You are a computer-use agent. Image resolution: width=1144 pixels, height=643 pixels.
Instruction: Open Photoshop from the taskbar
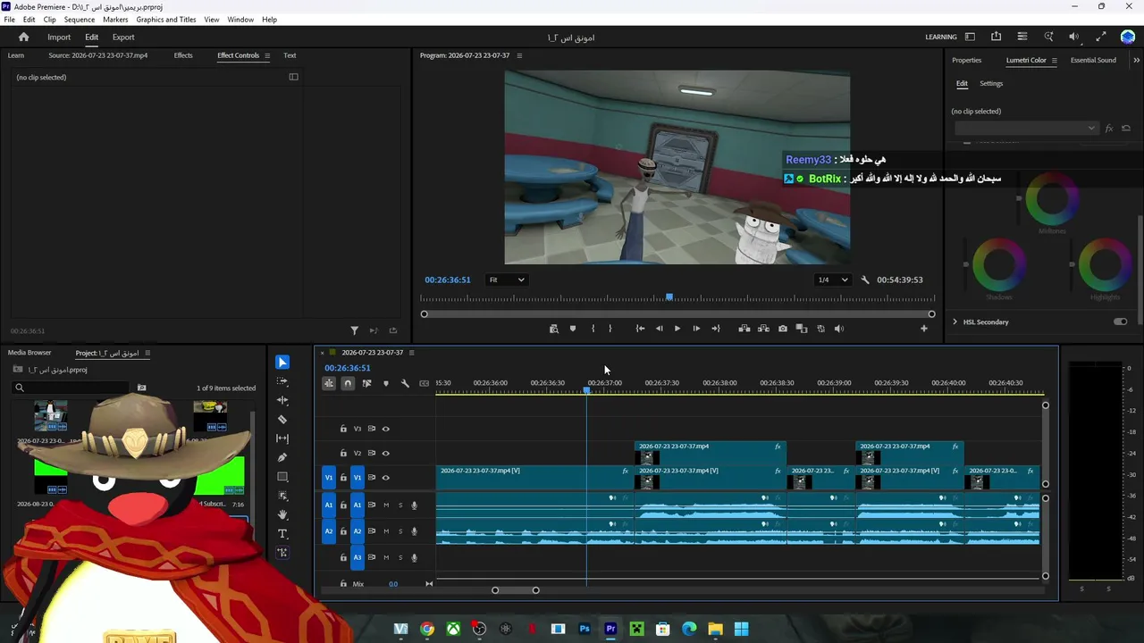(585, 629)
